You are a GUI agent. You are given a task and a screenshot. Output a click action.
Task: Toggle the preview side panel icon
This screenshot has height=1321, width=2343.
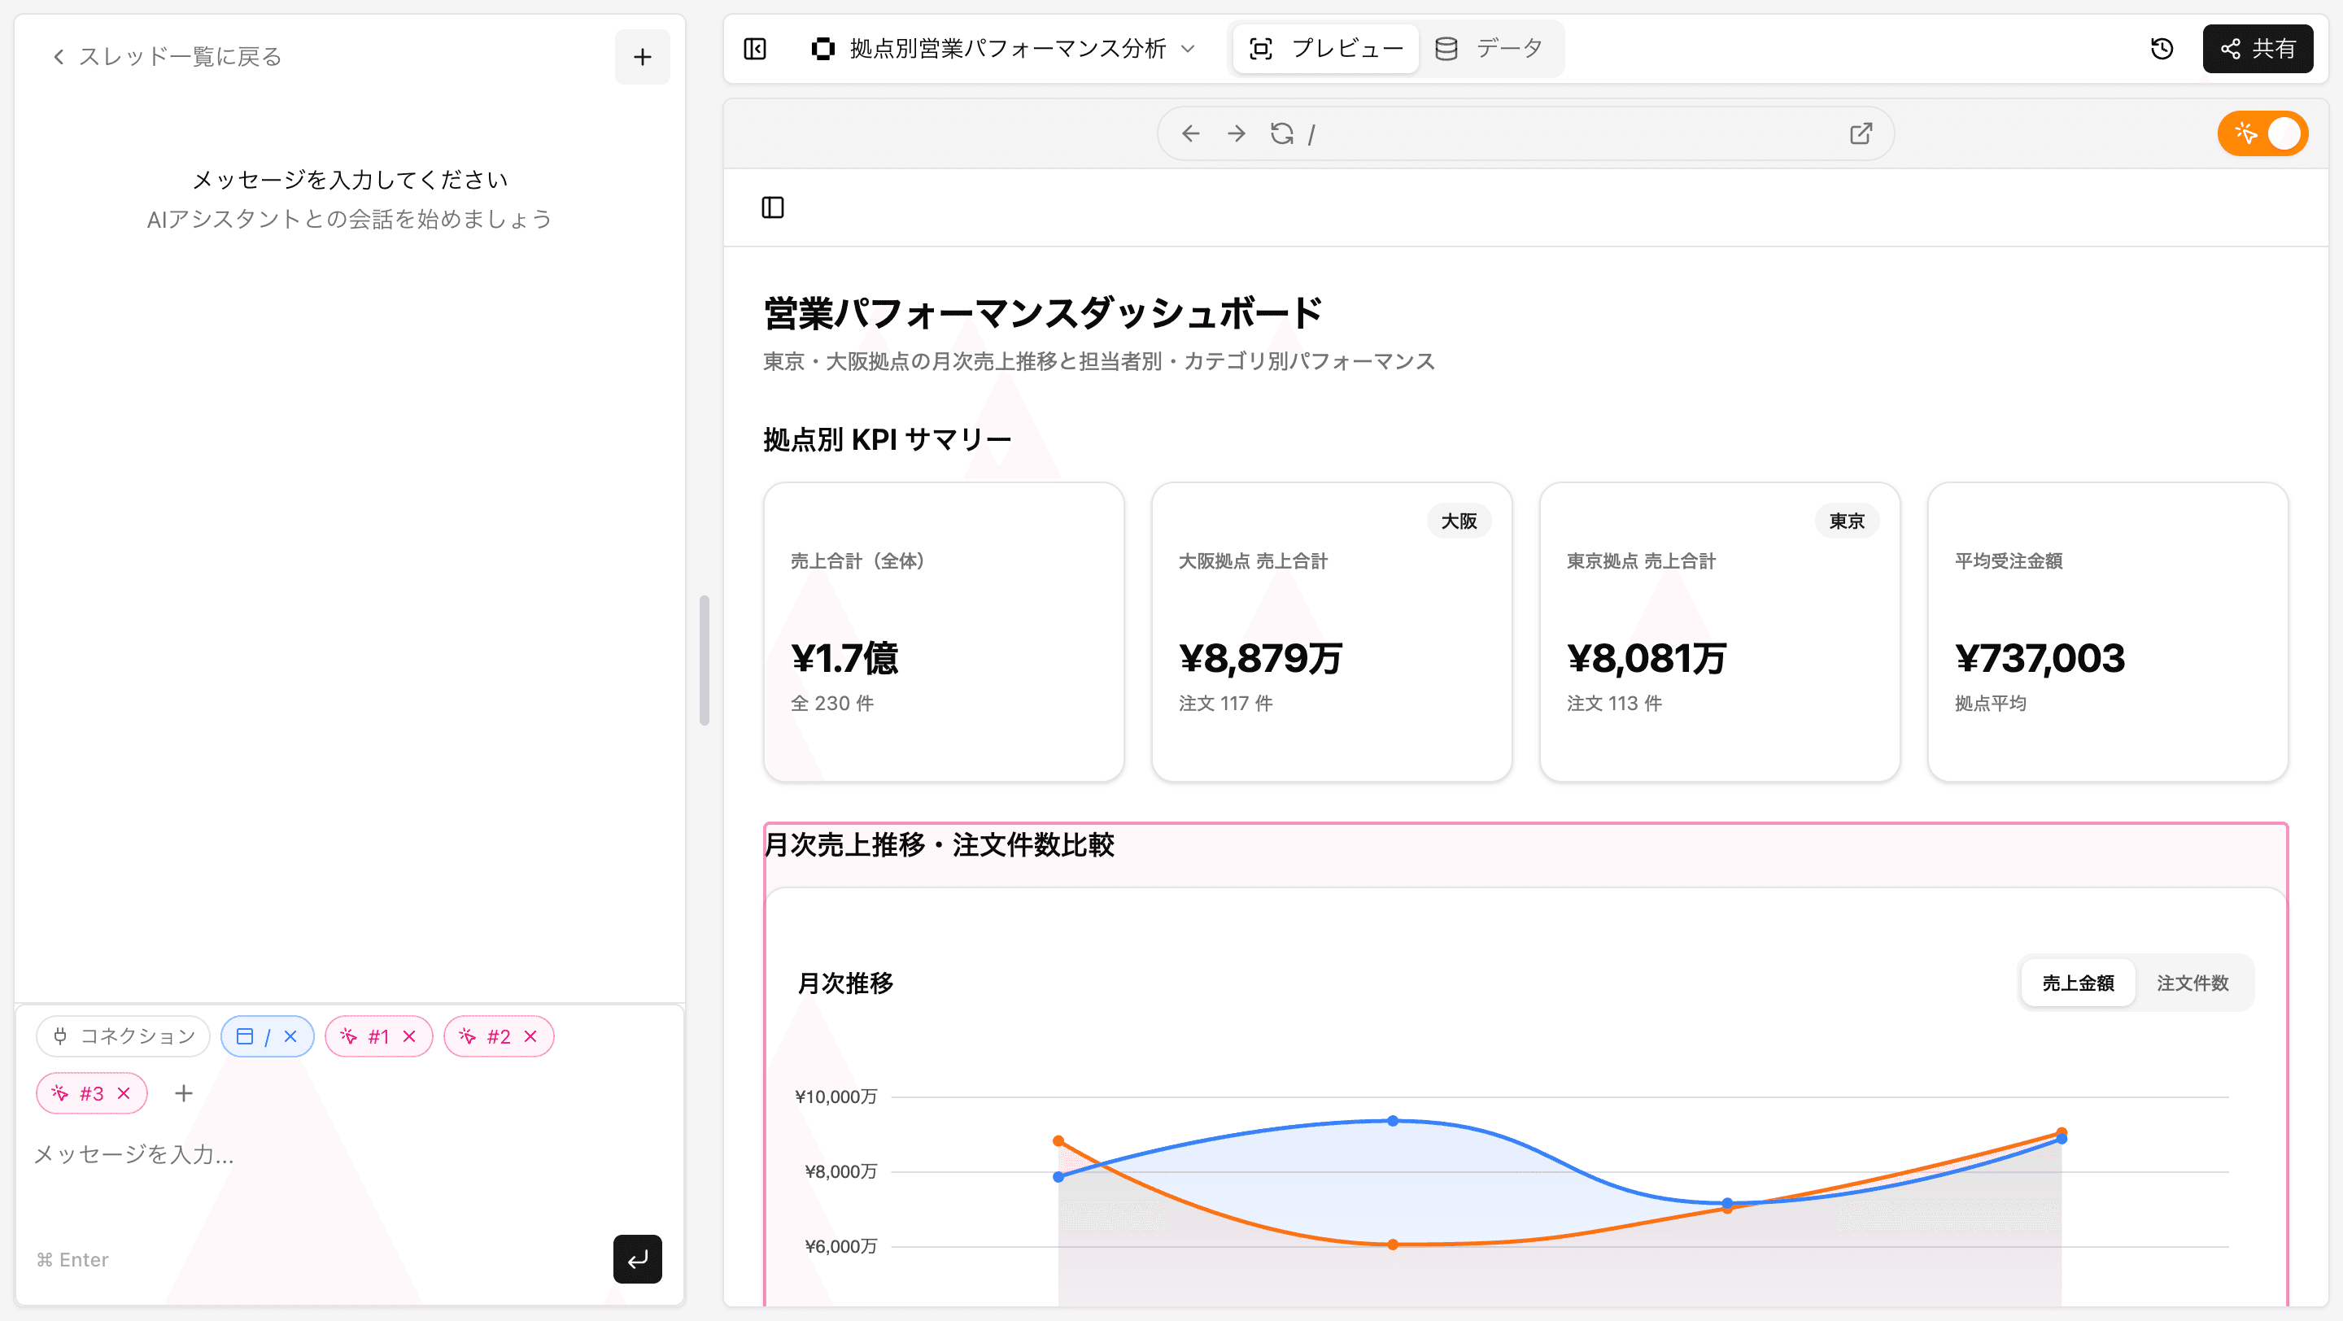pos(772,207)
